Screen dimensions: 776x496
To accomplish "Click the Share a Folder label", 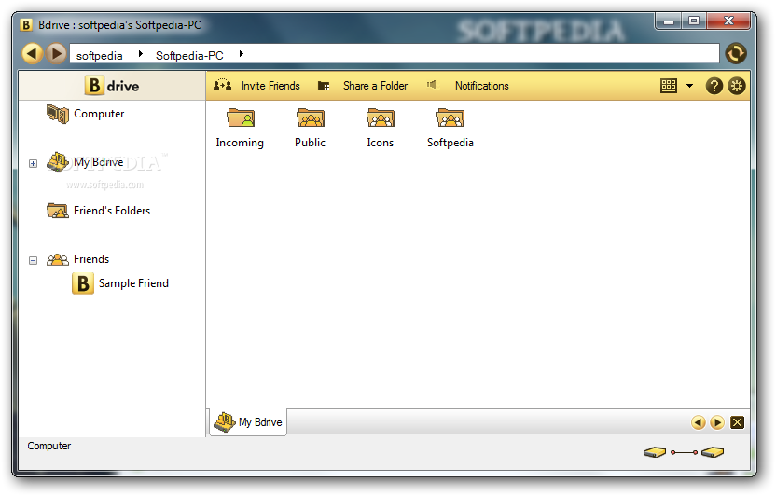I will click(375, 86).
